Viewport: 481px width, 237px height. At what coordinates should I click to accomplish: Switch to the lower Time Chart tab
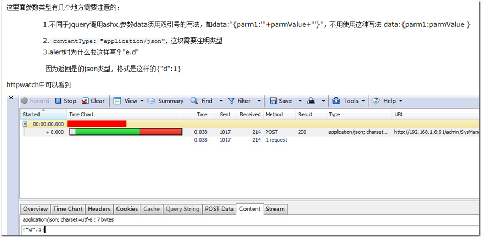(x=68, y=209)
